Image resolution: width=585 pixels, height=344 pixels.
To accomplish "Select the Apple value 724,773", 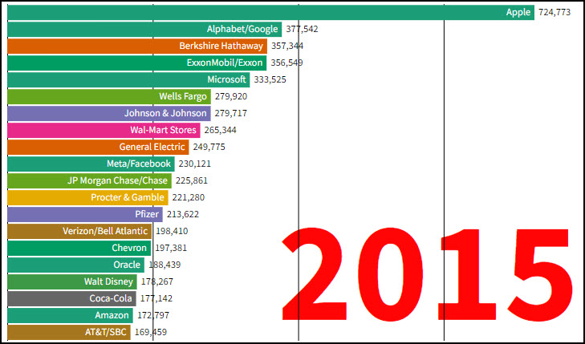I will click(555, 12).
